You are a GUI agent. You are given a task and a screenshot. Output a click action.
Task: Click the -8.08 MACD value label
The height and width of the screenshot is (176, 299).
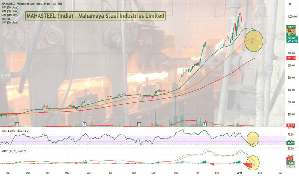tap(291, 163)
